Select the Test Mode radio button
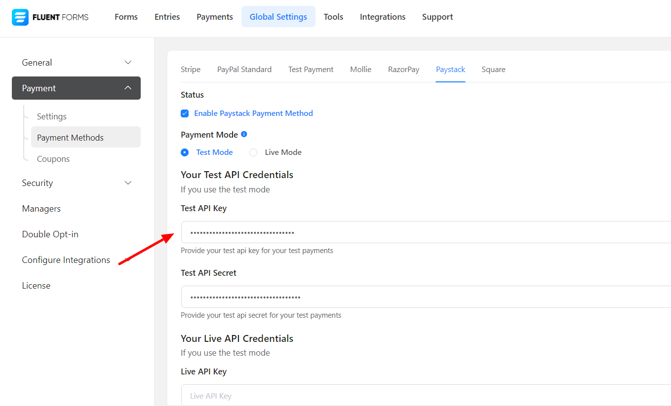 tap(185, 152)
